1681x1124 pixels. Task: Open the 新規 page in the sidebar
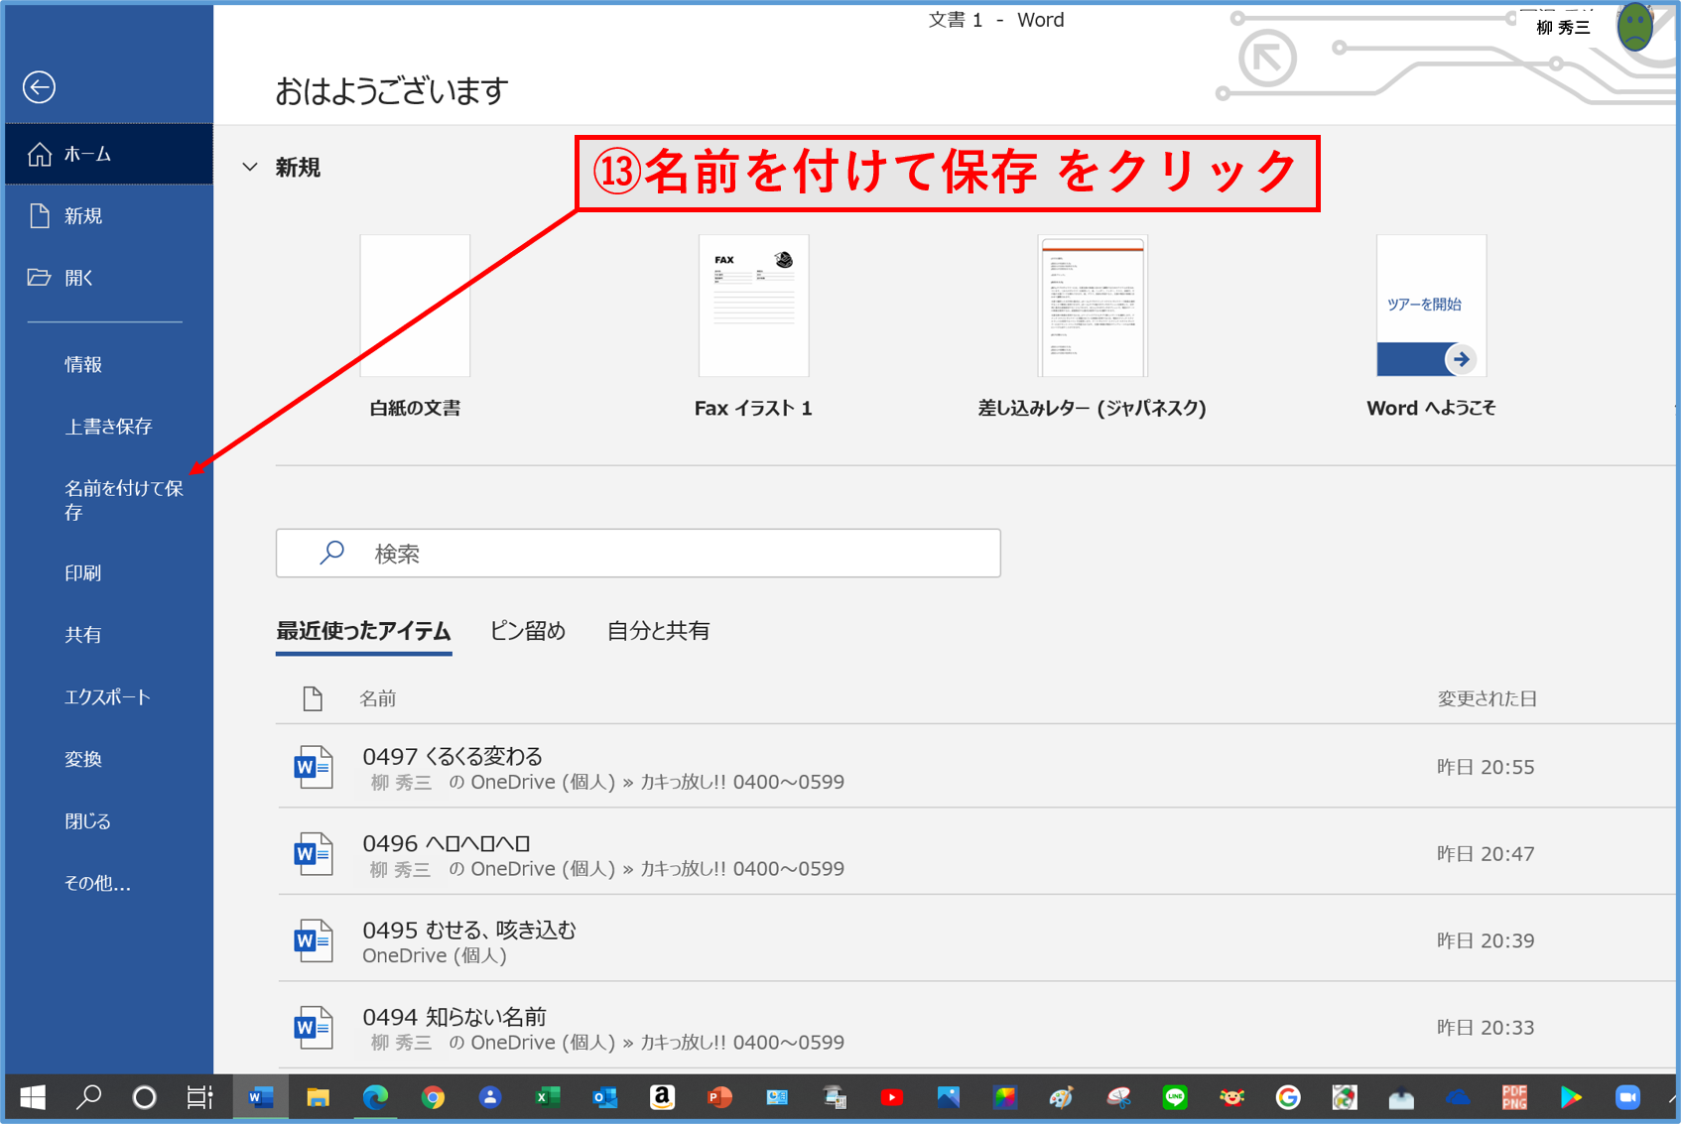coord(108,216)
